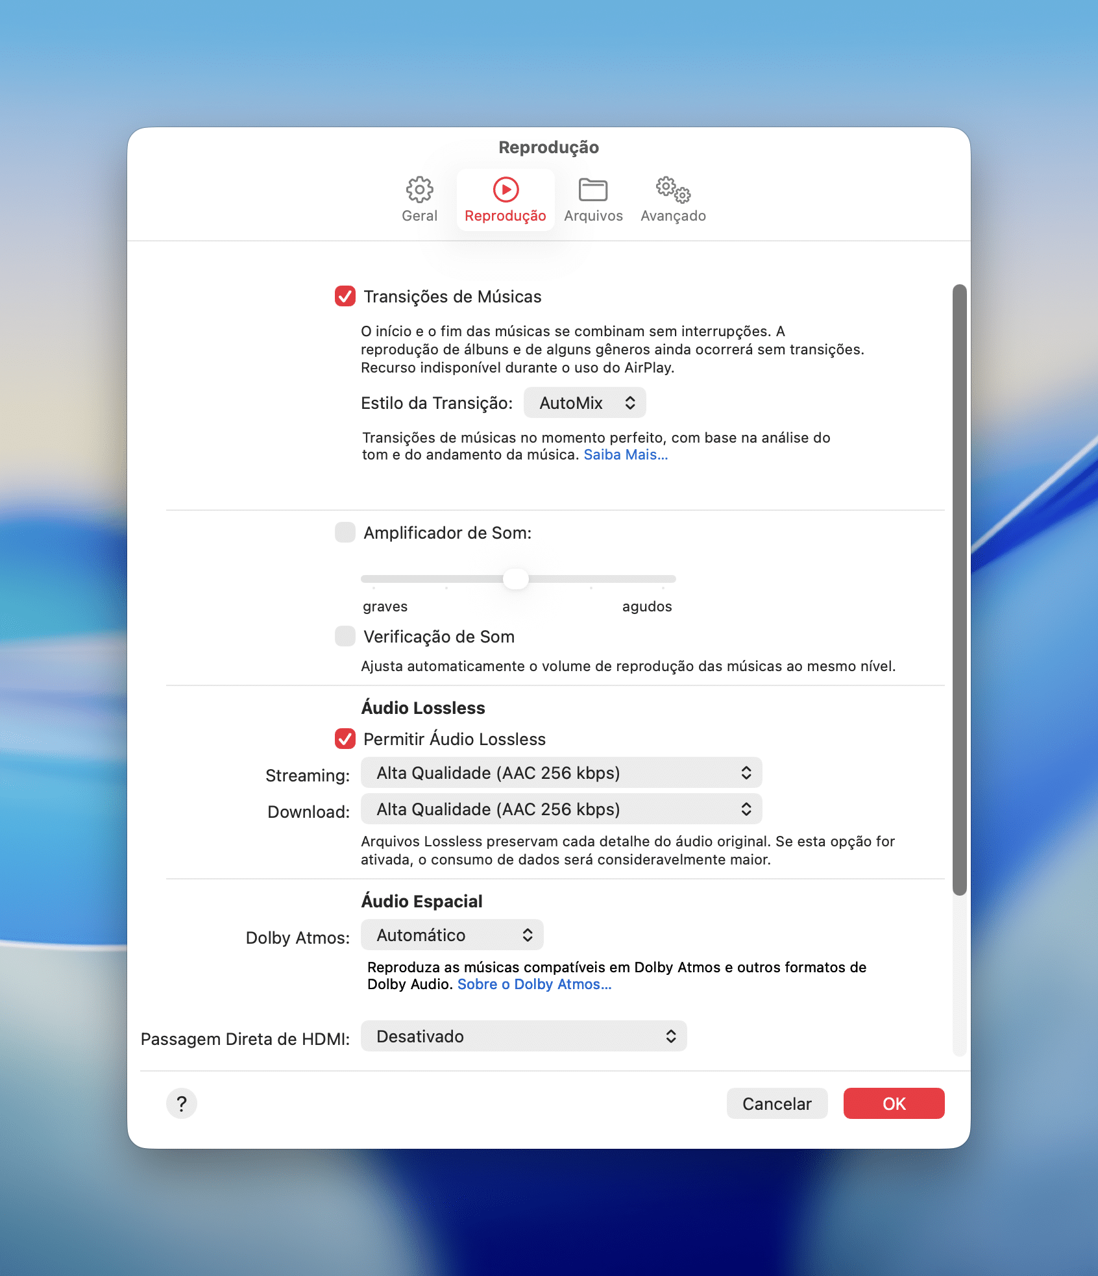Click the 'Estilo da Transição:' label

[437, 403]
